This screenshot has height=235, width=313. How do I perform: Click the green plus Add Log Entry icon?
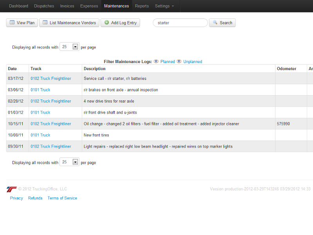point(106,23)
